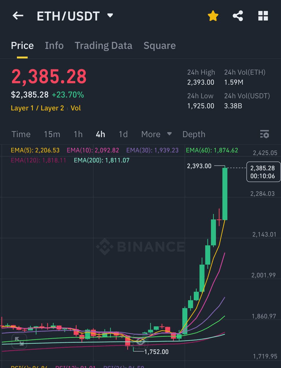Expand the ETH/USDT pair dropdown arrow
This screenshot has width=281, height=368.
[110, 16]
